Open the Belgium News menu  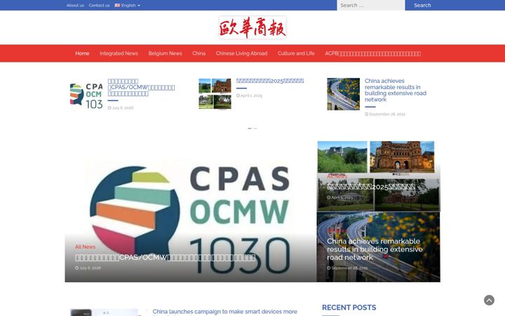click(166, 53)
